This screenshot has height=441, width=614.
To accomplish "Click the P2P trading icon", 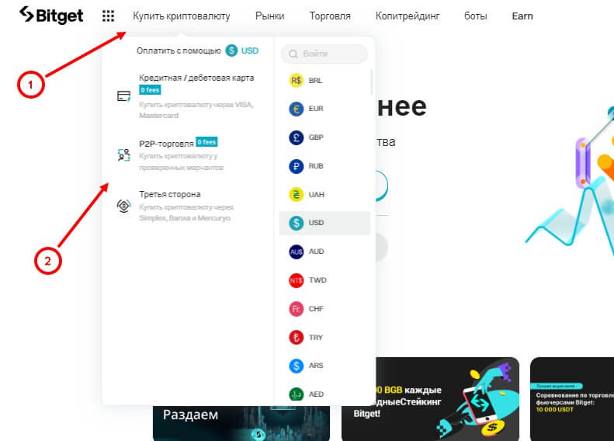I will (x=123, y=155).
